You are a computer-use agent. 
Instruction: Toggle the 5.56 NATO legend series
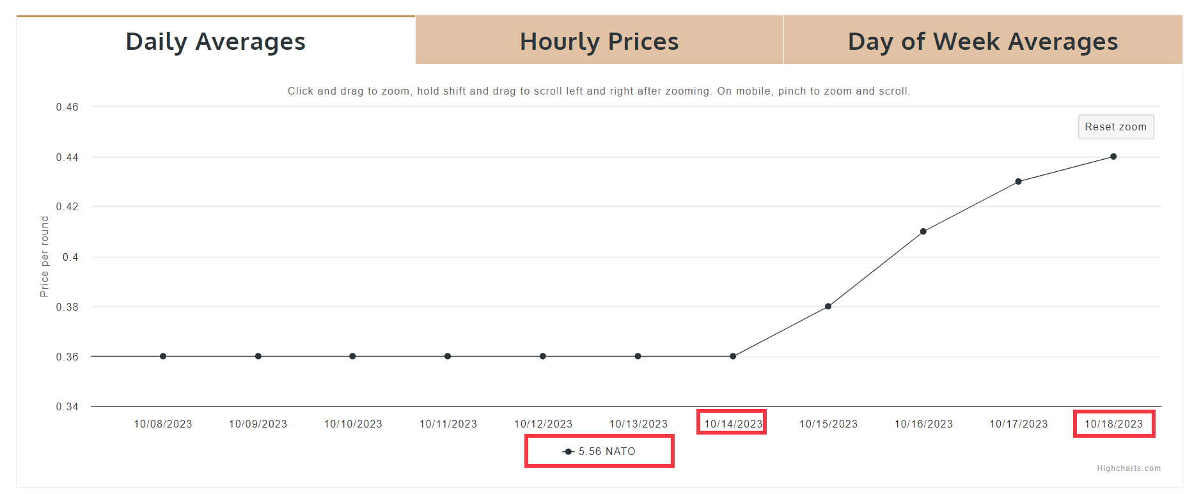point(599,451)
